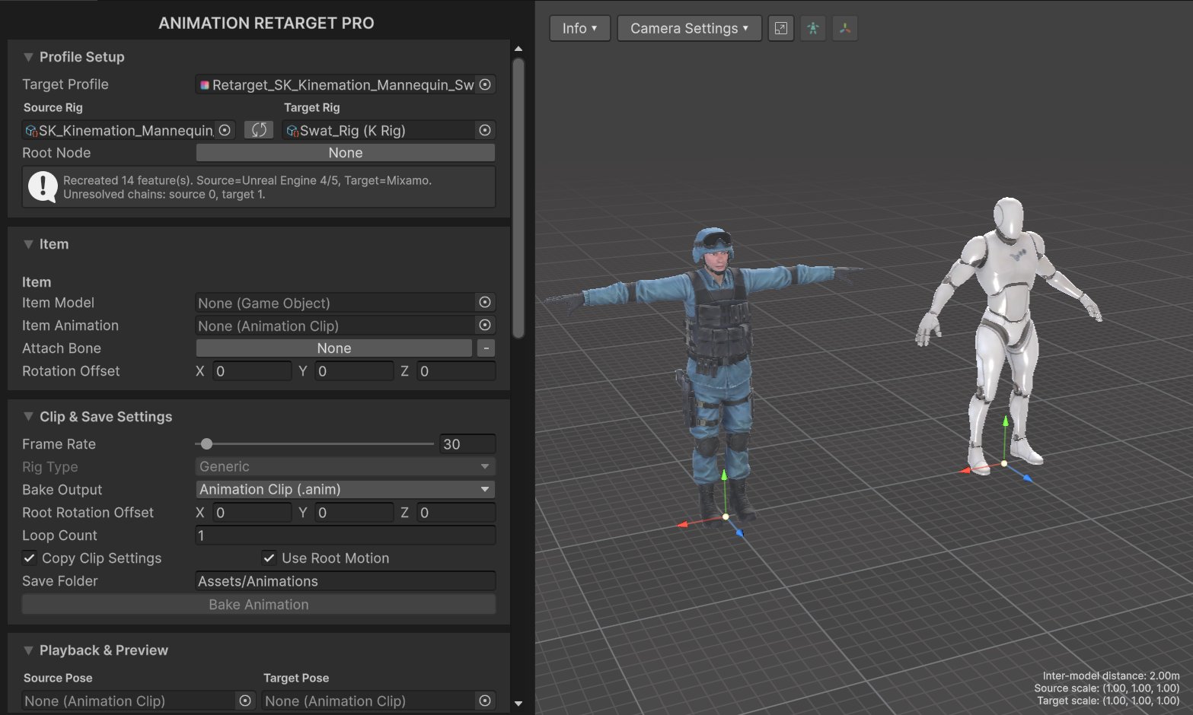Click the Root Node None button
This screenshot has width=1193, height=715.
tap(346, 153)
